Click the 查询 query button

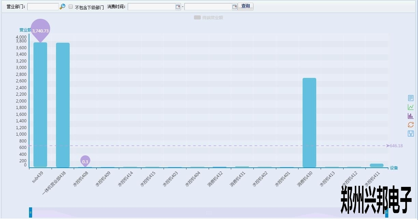click(x=246, y=6)
